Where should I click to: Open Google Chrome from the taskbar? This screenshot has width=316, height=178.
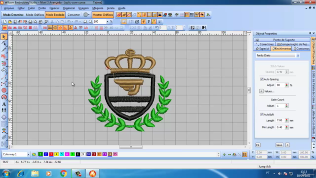click(x=64, y=174)
